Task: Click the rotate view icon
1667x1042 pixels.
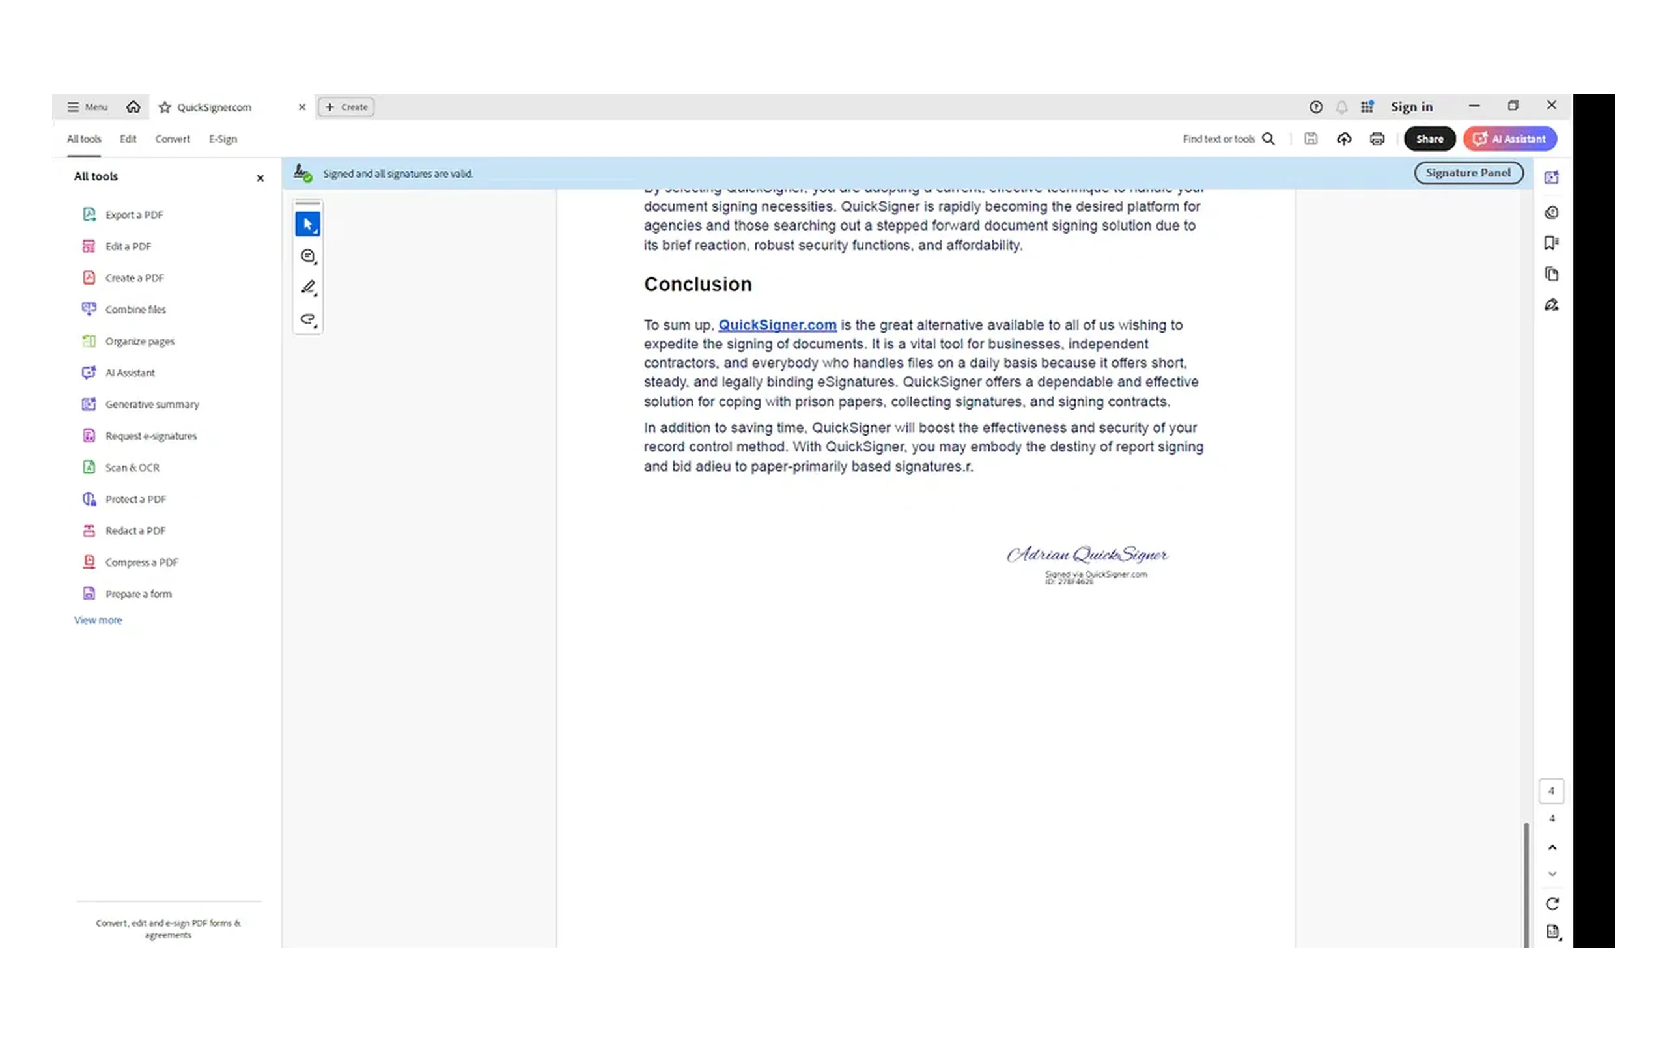Action: click(x=1552, y=904)
